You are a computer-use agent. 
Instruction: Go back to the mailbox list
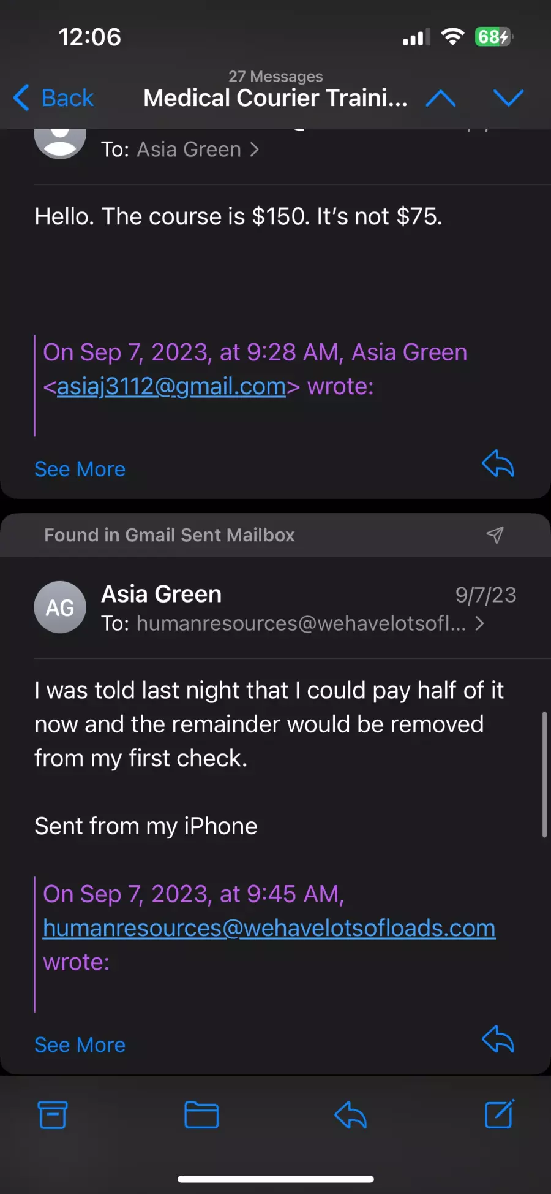[x=54, y=98]
